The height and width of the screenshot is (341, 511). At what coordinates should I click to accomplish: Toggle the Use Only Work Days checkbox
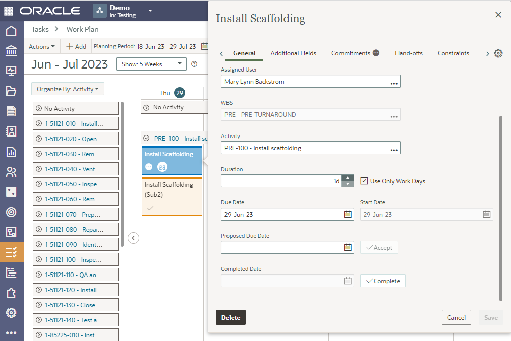coord(364,181)
